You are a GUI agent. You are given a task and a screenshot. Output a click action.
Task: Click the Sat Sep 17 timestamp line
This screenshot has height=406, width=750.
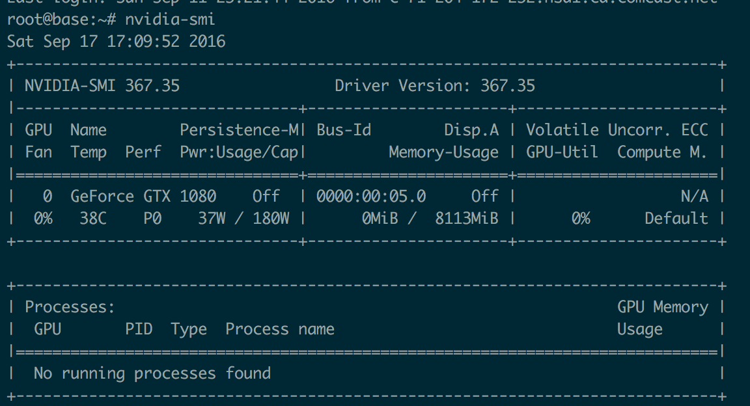(x=116, y=42)
